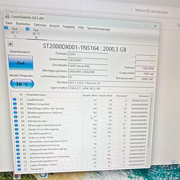Click the Schnittstelle field UASP (Serial ATA)
The width and height of the screenshot is (180, 180).
click(x=88, y=66)
